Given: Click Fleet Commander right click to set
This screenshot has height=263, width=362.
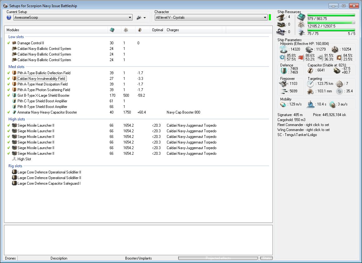Looking at the screenshot, I should click(x=303, y=125).
